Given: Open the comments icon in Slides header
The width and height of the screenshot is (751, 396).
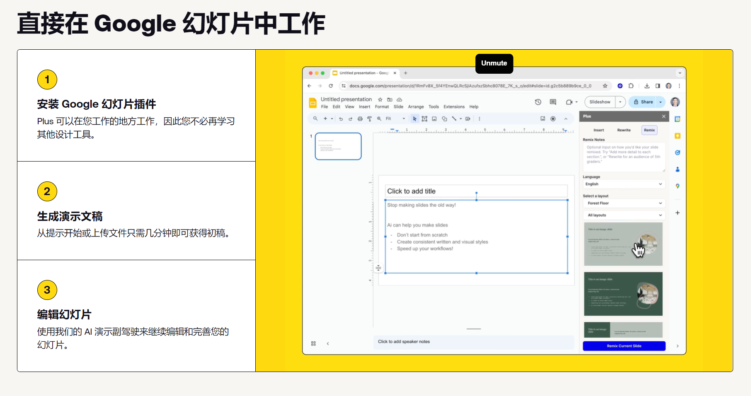Looking at the screenshot, I should tap(553, 102).
